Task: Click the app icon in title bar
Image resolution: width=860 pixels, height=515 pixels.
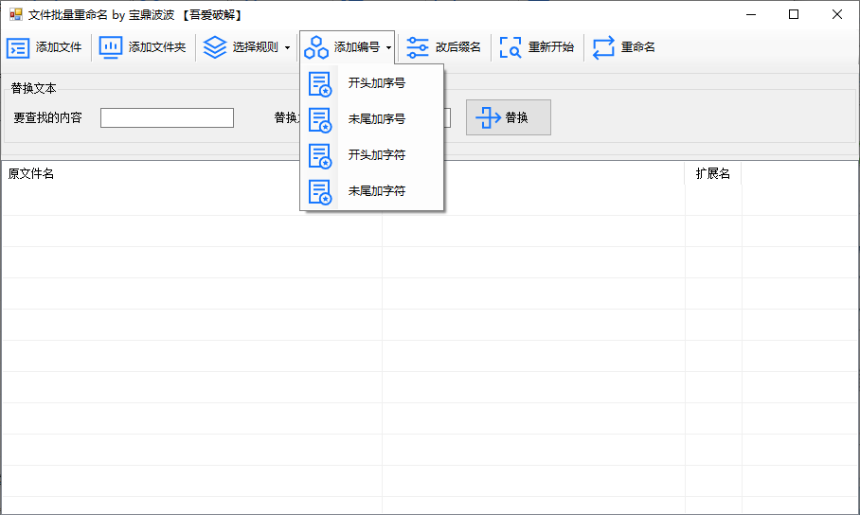Action: pos(15,14)
